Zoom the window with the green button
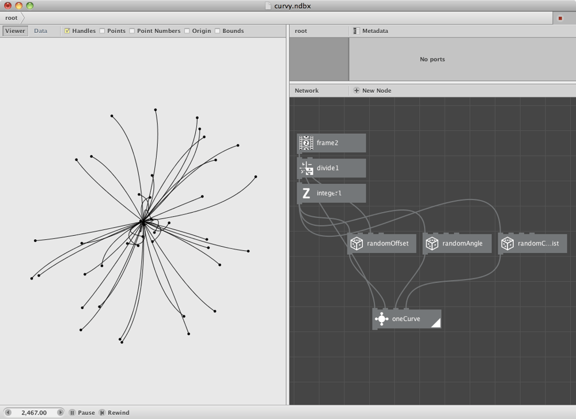Viewport: 576px width, 419px height. pos(30,6)
